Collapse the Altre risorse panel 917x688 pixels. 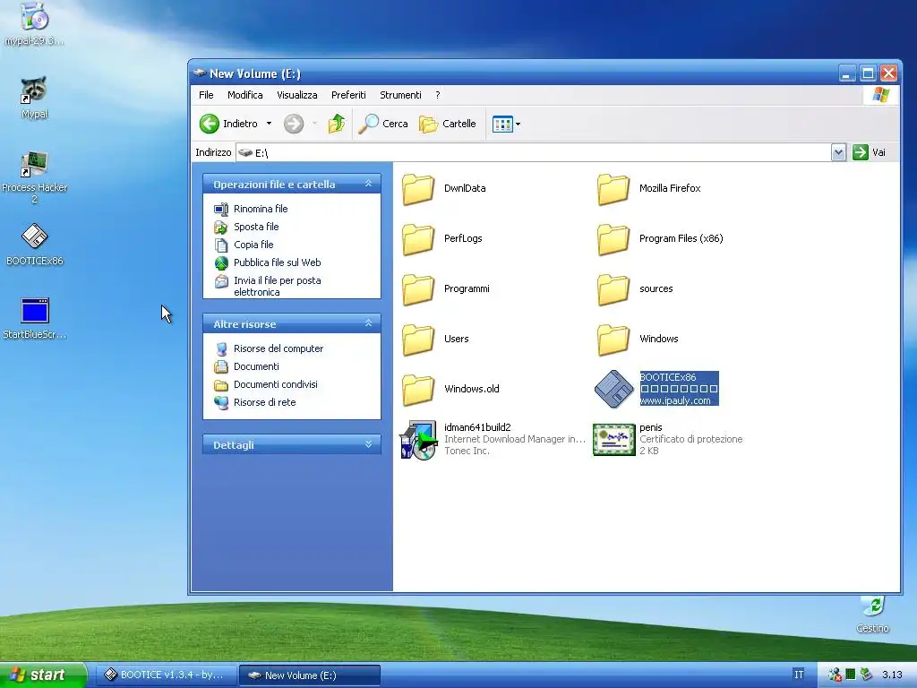(368, 323)
